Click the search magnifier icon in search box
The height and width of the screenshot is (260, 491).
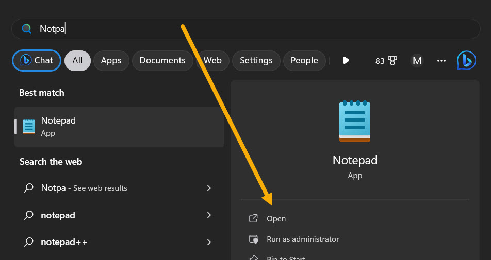(x=27, y=29)
